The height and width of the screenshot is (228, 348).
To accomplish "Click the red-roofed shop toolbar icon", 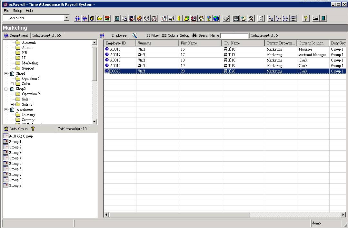I will point(107,18).
